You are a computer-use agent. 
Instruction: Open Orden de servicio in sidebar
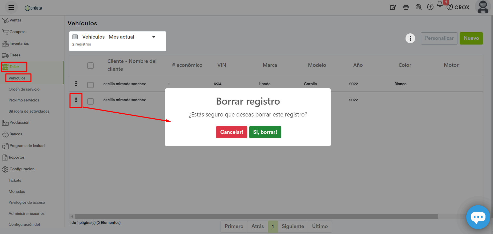point(24,89)
